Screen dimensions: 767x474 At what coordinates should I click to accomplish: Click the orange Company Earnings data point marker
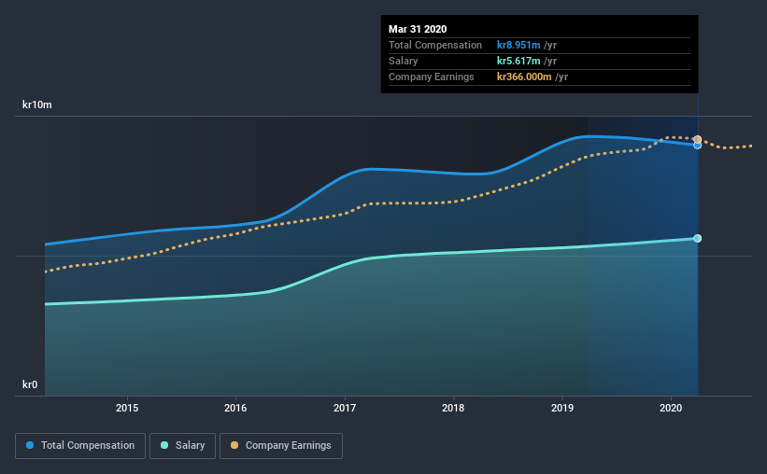(x=698, y=139)
